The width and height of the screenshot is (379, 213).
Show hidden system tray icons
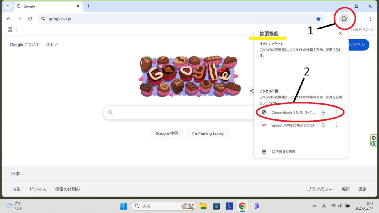pos(315,206)
